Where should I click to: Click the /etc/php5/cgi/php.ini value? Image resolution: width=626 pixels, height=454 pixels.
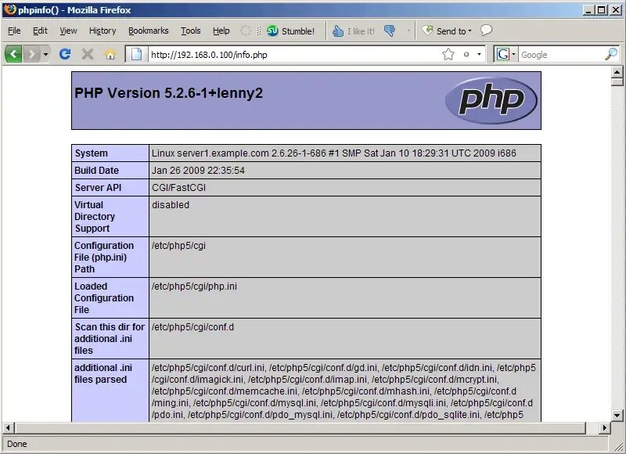pos(194,286)
